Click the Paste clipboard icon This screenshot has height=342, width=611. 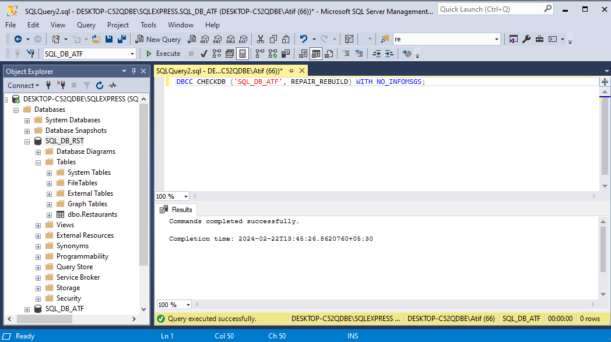286,39
